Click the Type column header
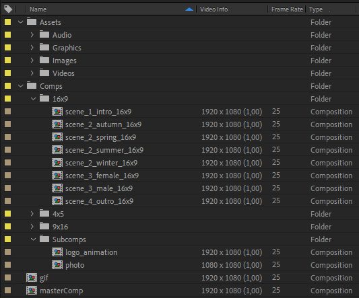 (316, 9)
